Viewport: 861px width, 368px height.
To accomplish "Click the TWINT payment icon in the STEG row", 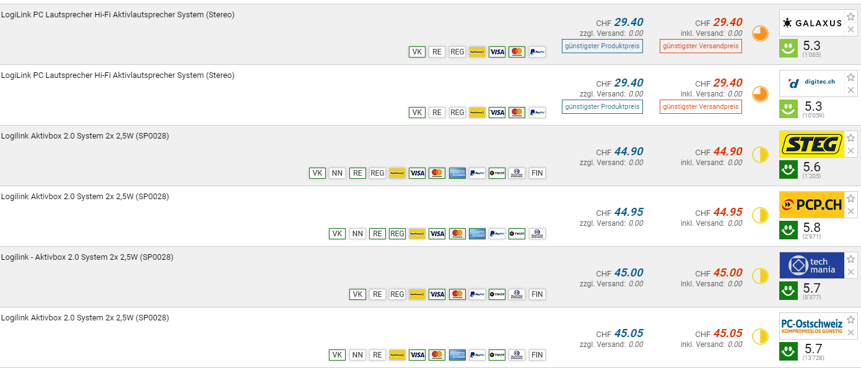I will point(497,173).
